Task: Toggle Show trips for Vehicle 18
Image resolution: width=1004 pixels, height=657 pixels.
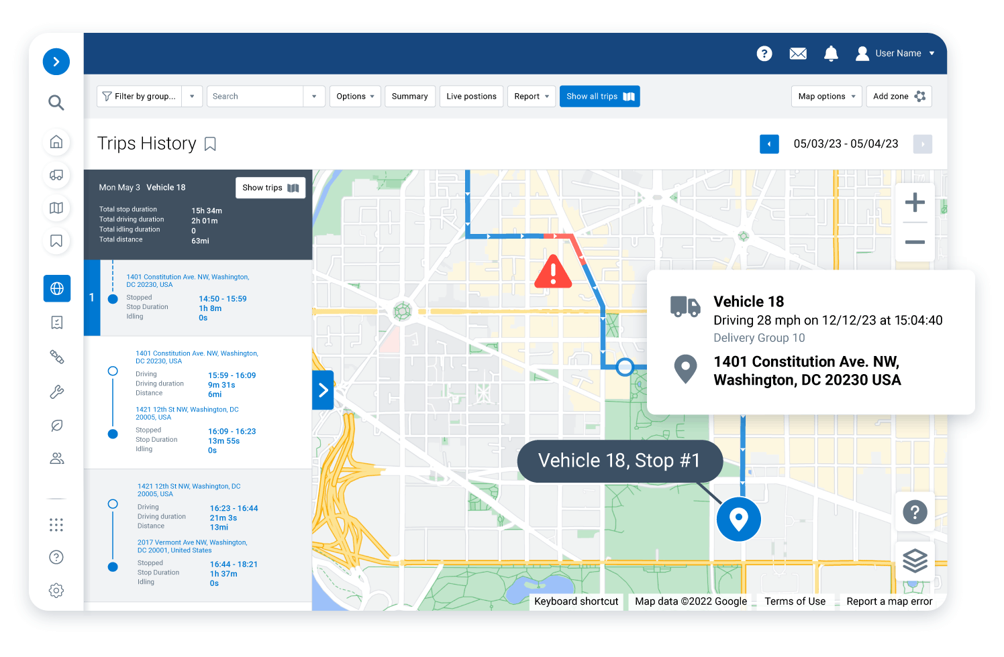Action: tap(270, 188)
